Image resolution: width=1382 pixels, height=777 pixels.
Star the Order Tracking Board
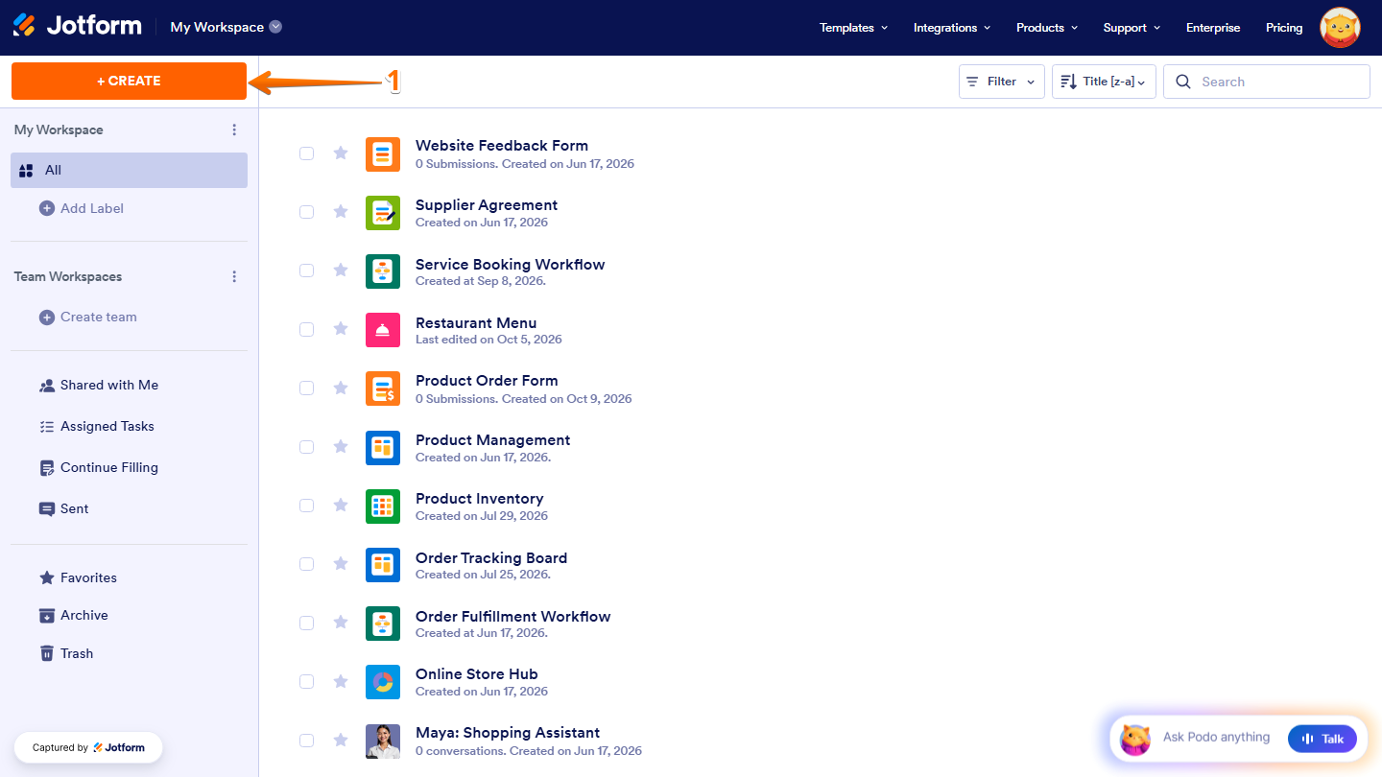pyautogui.click(x=341, y=564)
